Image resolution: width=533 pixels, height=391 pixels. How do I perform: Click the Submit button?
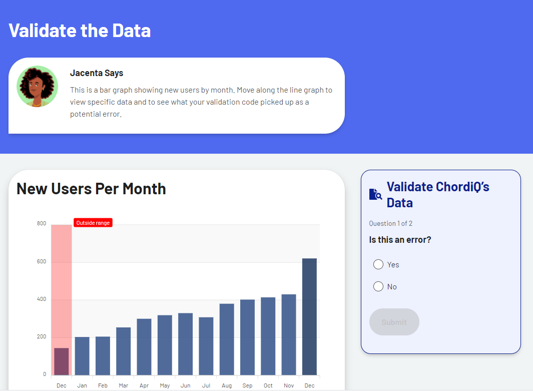pos(394,322)
